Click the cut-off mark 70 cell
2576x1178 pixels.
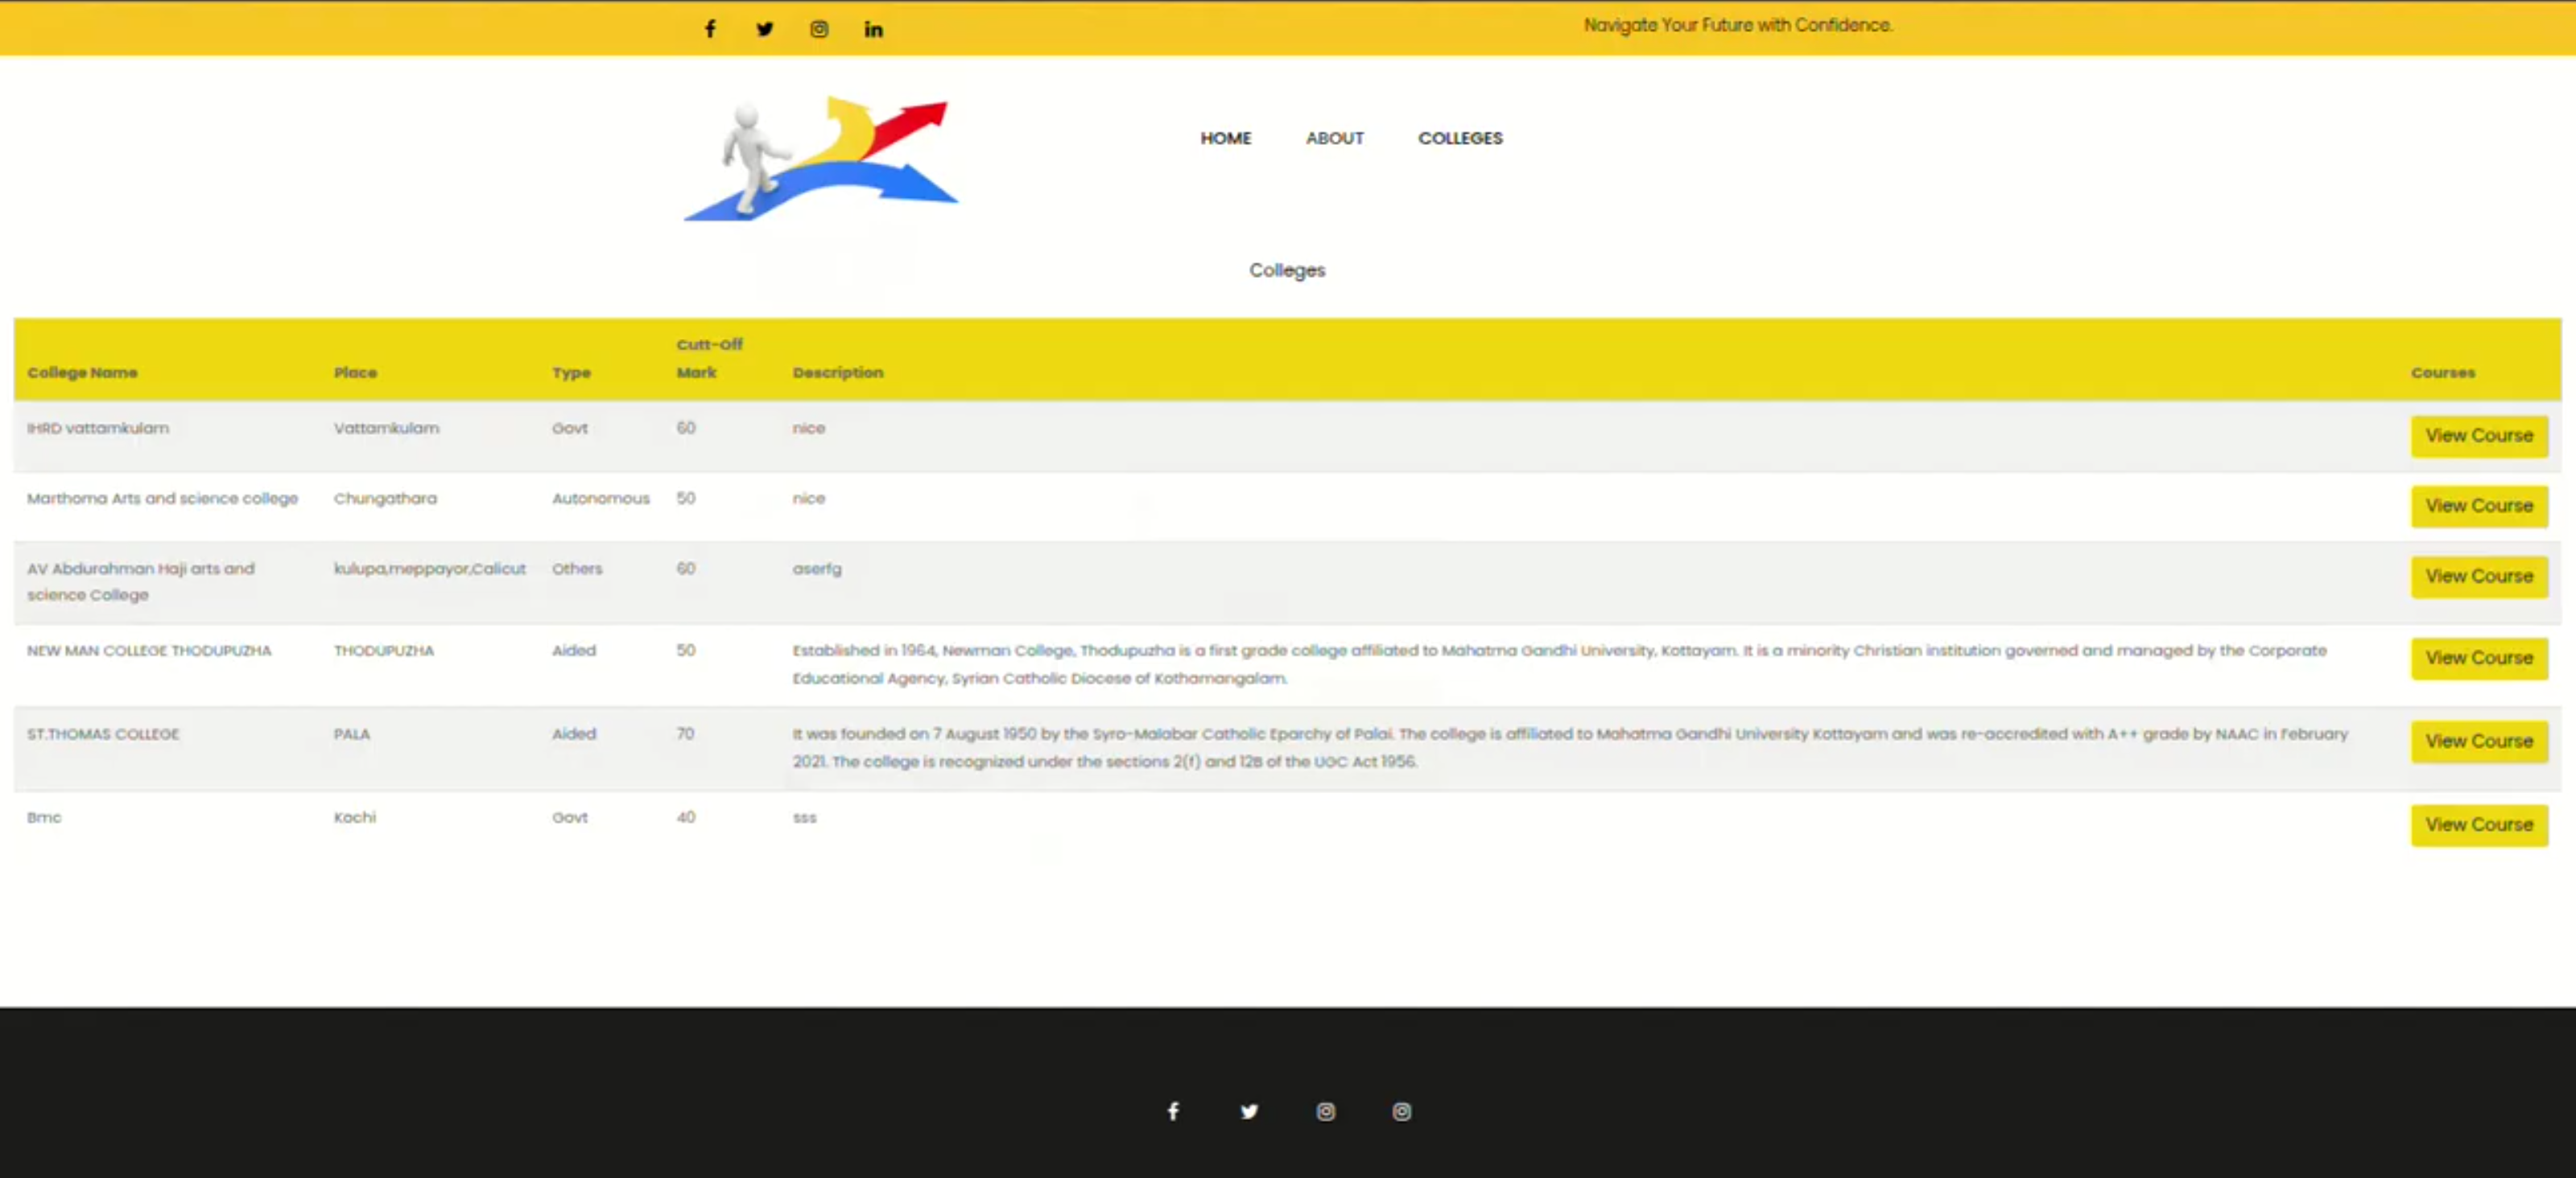click(x=685, y=734)
